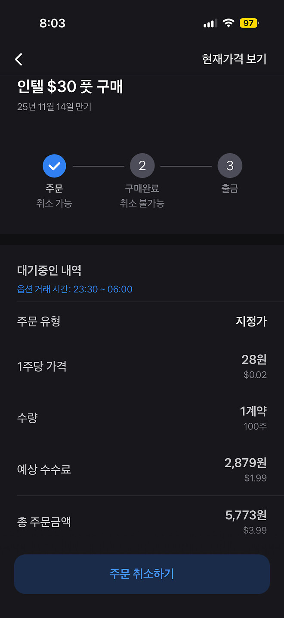Viewport: 284px width, 618px height.
Task: Tap the back arrow at top left
Action: 19,59
